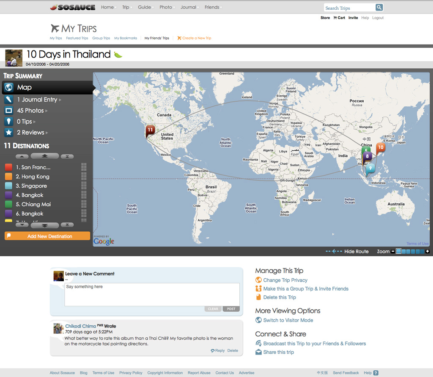Click the Photos frame icon
Screen dimensions: 433x377
point(8,111)
